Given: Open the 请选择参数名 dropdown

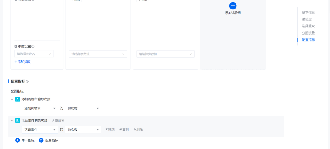Looking at the screenshot, I should pyautogui.click(x=34, y=54).
